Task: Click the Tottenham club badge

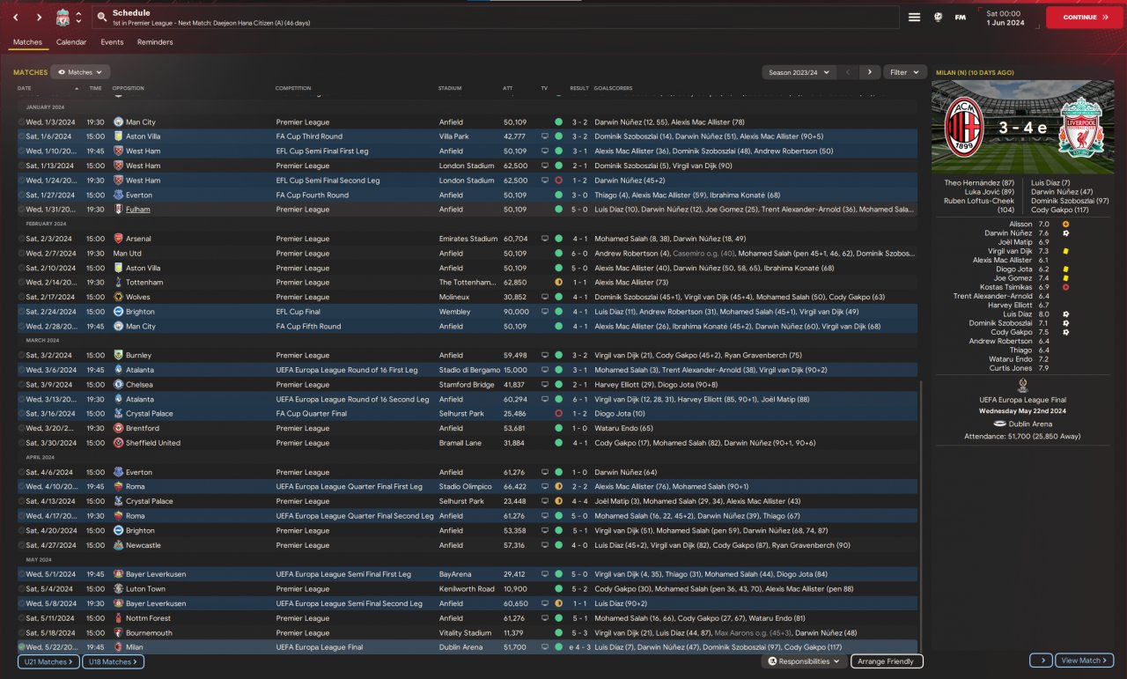Action: click(x=119, y=283)
